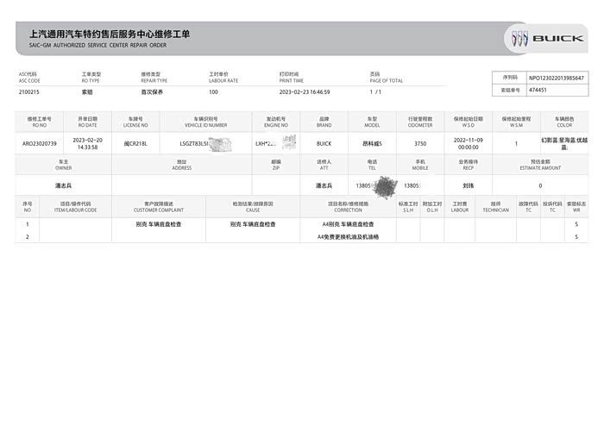Select the labour rate value 100
Viewport: 604px width, 426px height.
[x=213, y=92]
